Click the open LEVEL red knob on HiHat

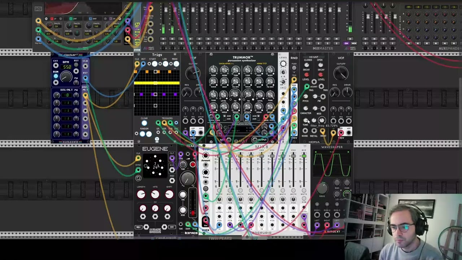coord(321,75)
